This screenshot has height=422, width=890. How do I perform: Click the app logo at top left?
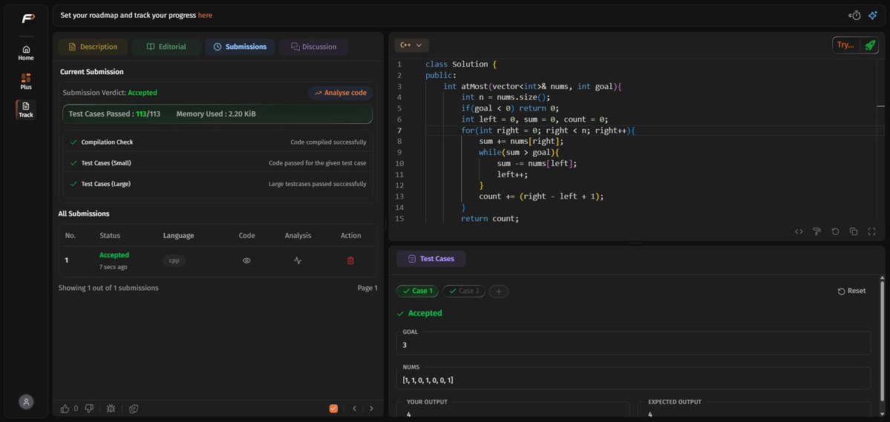coord(27,18)
